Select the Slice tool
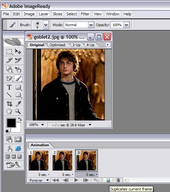The height and width of the screenshot is (192, 170). click(x=9, y=60)
